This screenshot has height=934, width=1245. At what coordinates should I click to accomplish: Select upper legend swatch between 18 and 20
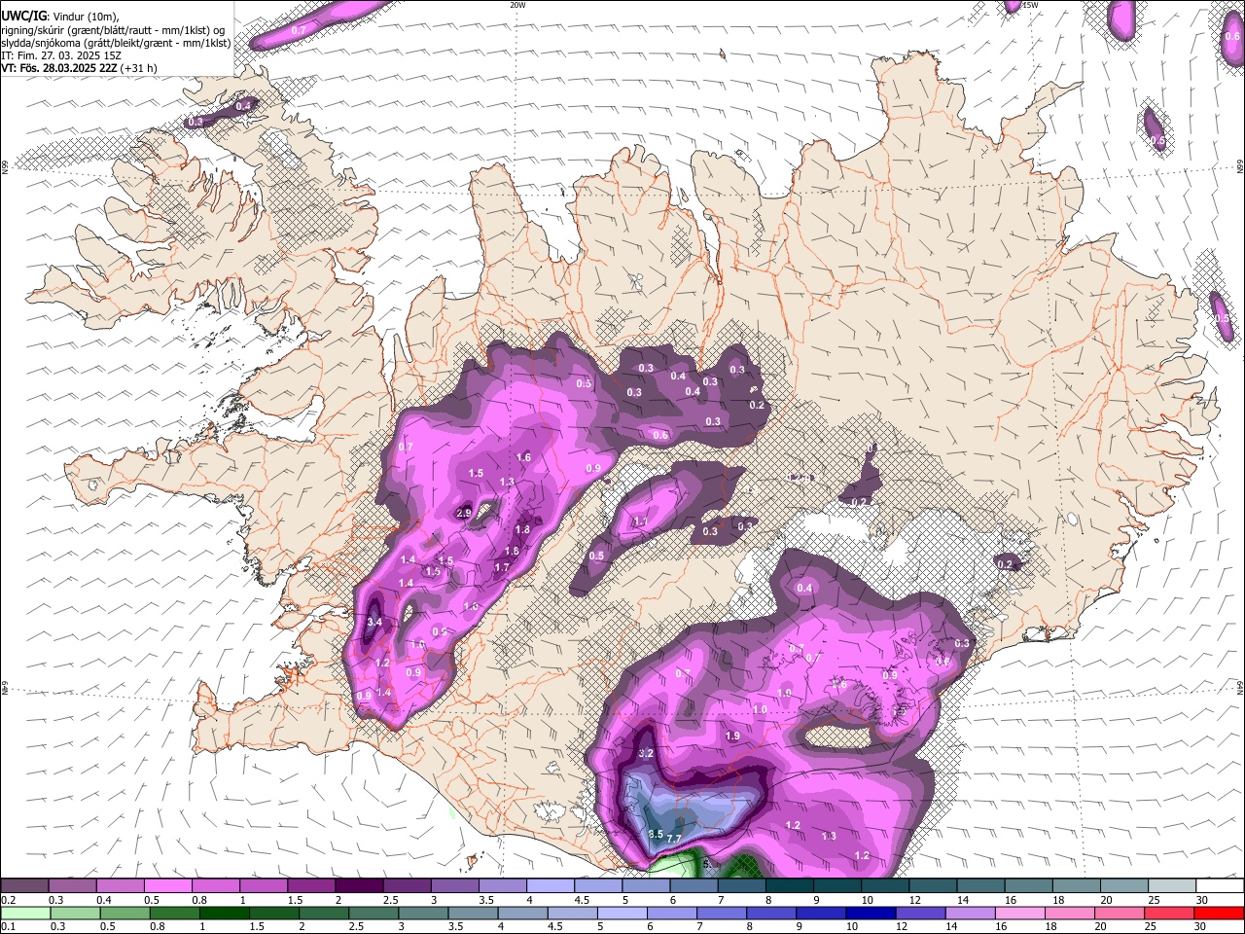1075,885
